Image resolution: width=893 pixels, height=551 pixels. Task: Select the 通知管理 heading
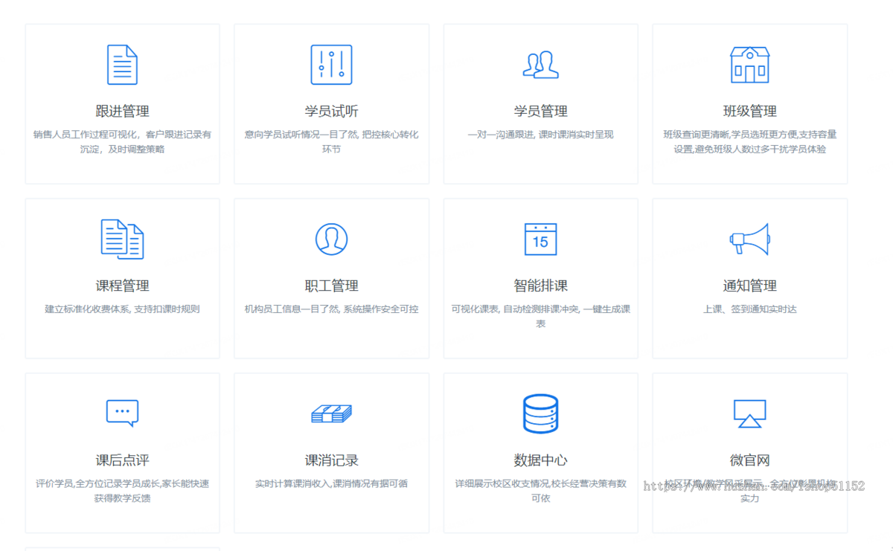749,286
